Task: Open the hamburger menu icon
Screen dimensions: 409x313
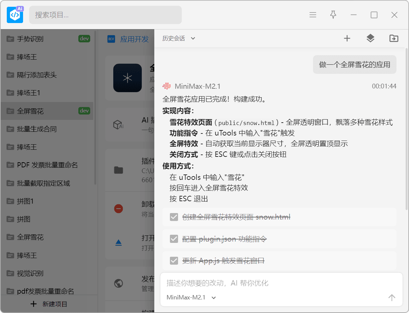Action: (x=313, y=15)
